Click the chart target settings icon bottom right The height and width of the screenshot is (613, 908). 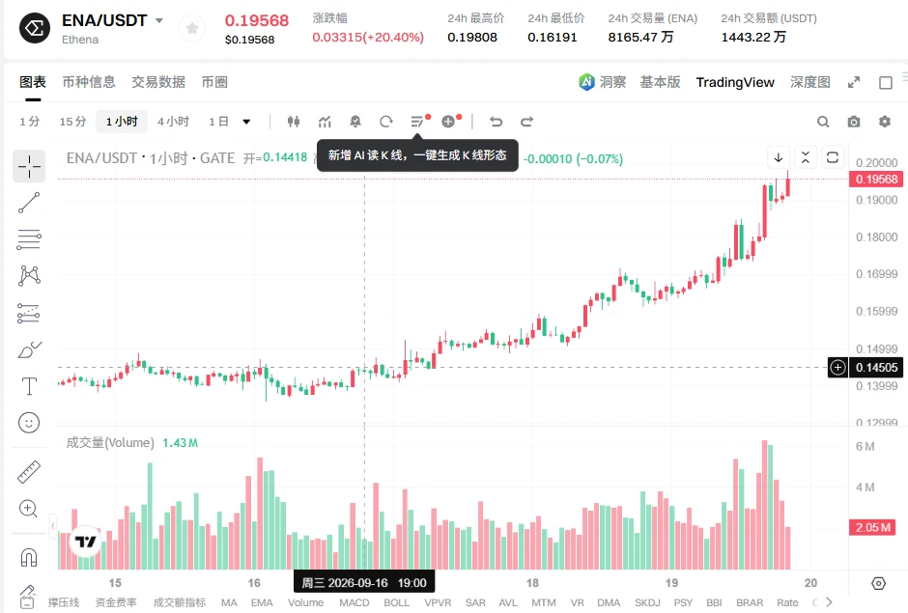click(878, 583)
